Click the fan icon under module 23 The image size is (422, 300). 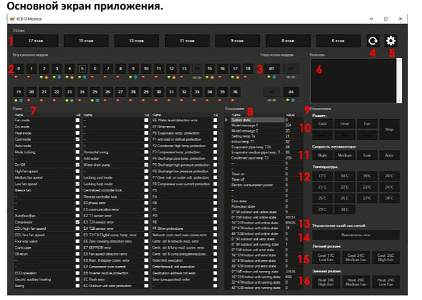click(72, 101)
